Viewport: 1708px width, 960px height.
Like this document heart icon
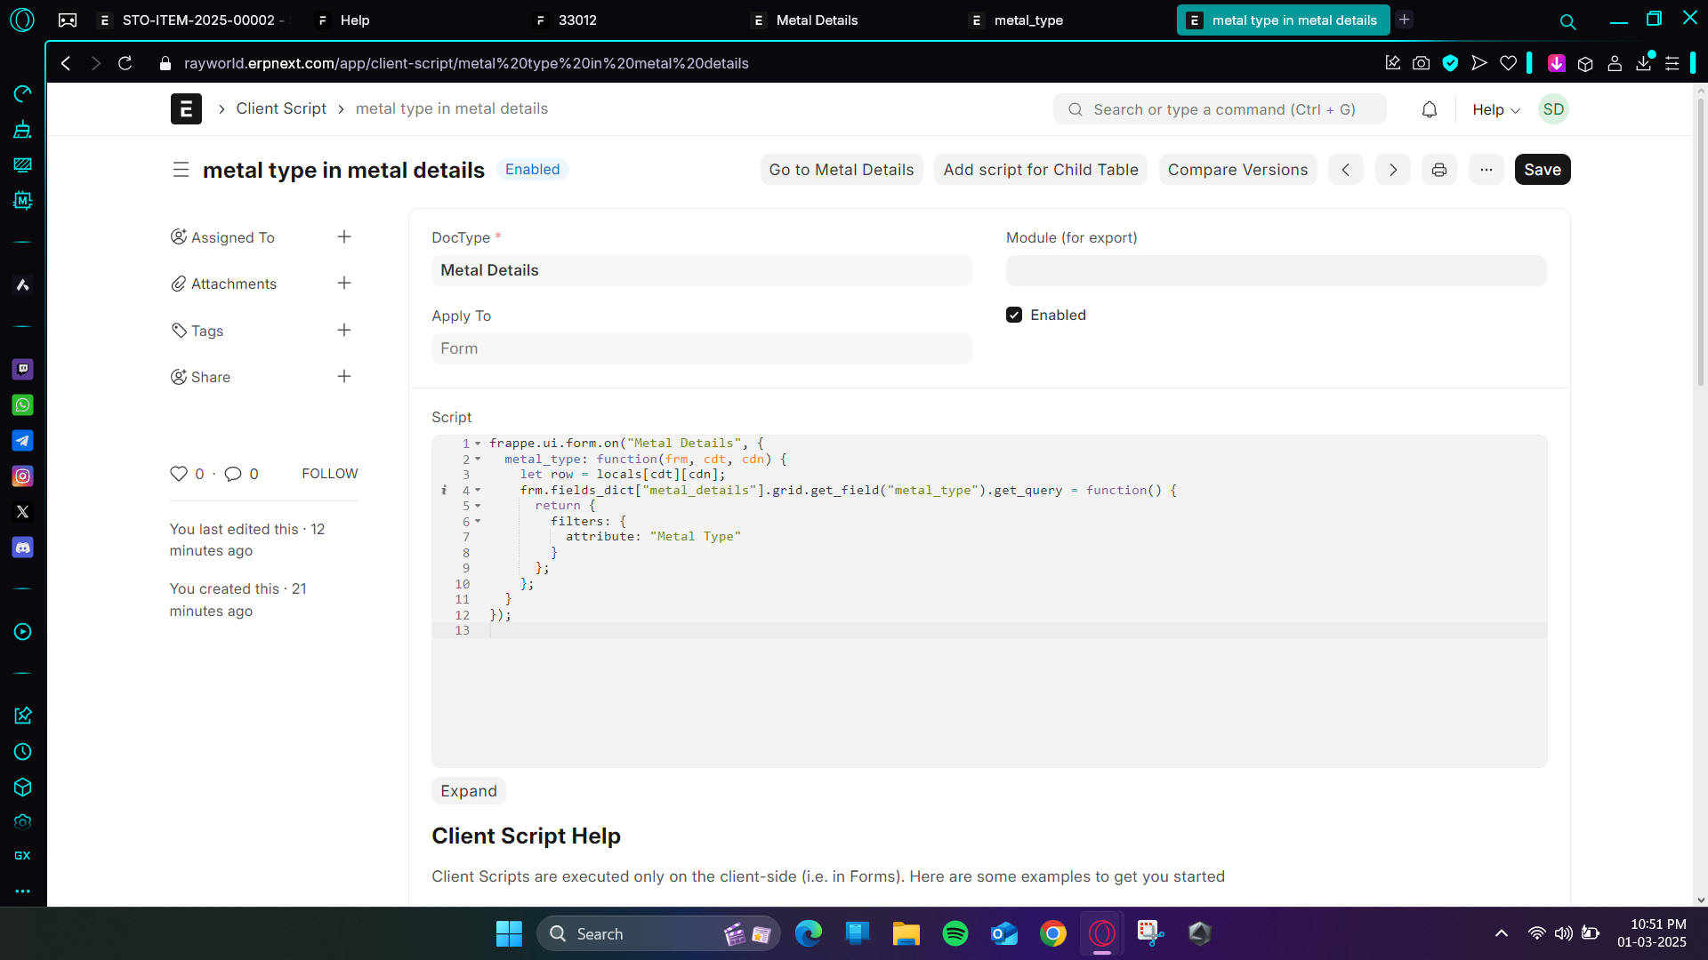(x=179, y=474)
